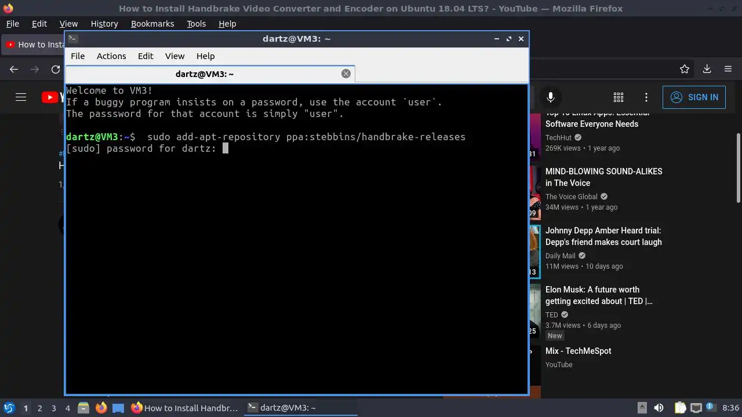Close the dartz@VM3 terminal tab
The width and height of the screenshot is (742, 417).
346,74
